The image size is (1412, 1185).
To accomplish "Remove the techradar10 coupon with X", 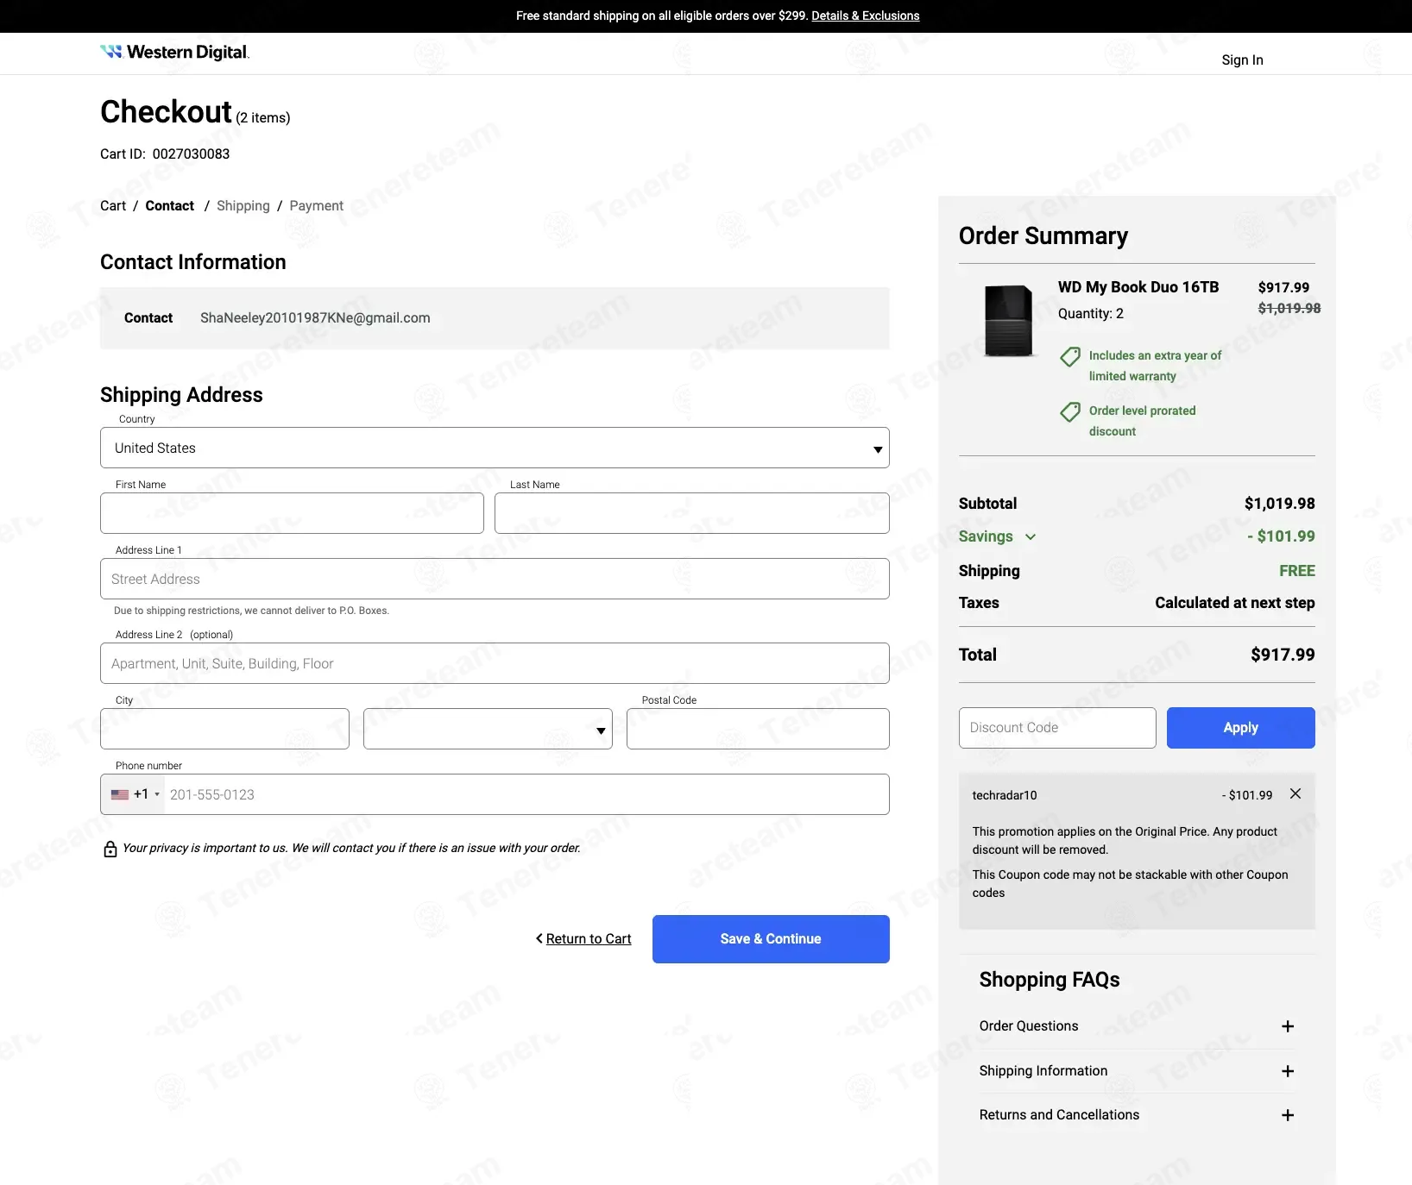I will click(x=1295, y=793).
